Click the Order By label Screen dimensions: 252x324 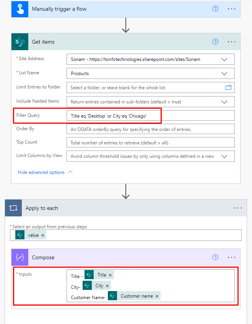(x=25, y=129)
